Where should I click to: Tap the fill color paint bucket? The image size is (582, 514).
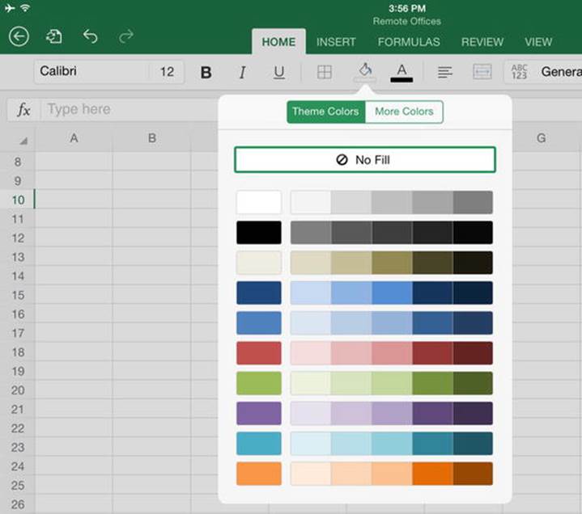pyautogui.click(x=365, y=71)
